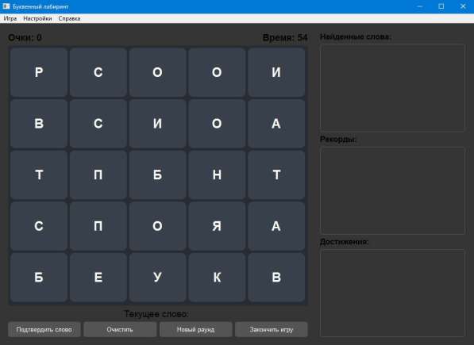This screenshot has width=474, height=345.
Task: Click the Подтвердить слово button
Action: point(44,330)
